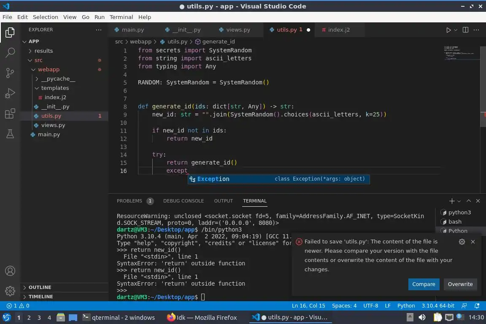
Task: Open Explorer views and more actions ellipsis
Action: coord(99,30)
